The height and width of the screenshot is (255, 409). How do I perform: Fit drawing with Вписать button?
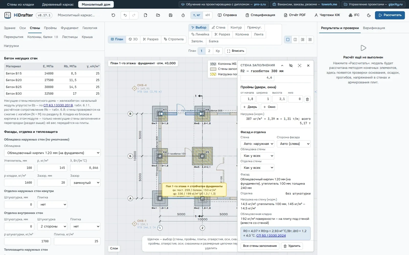(x=235, y=51)
